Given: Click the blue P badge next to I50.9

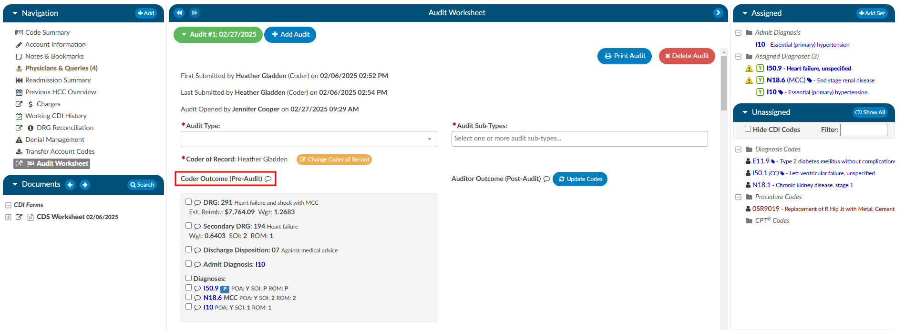Looking at the screenshot, I should point(225,289).
